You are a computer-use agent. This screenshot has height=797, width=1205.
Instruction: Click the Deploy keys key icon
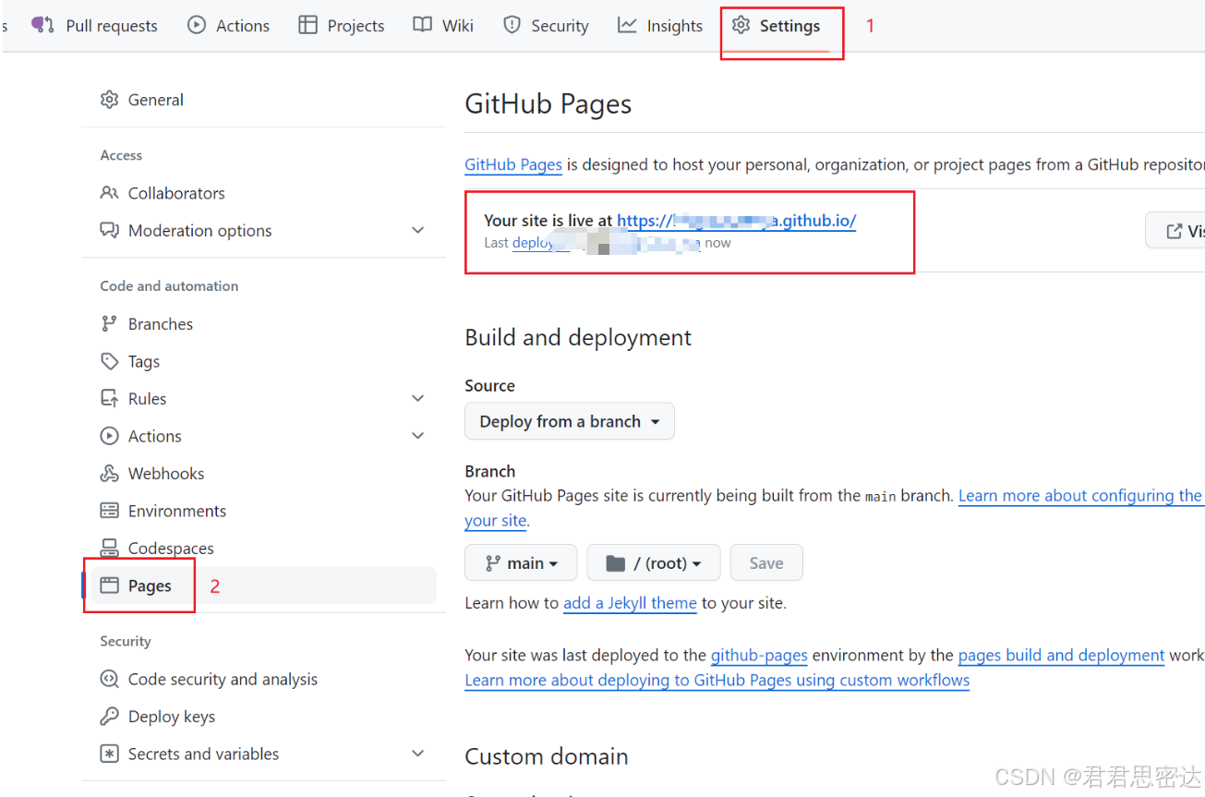pyautogui.click(x=110, y=716)
